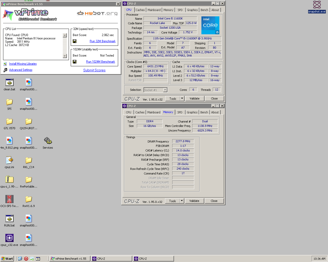The image size is (328, 262).
Task: Click the Uncore Frequency 6029.3 MHz value
Action: tap(205, 130)
